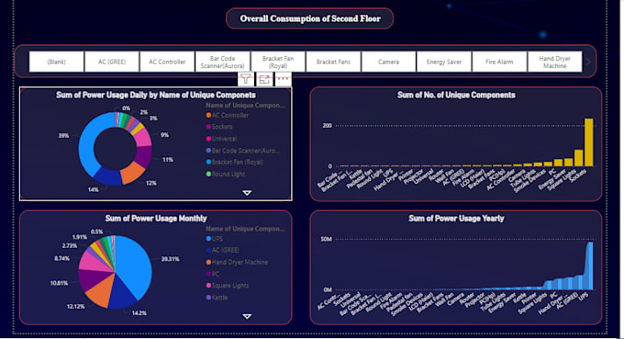Viewport: 624px width, 339px height.
Task: Click the UPS legend entry in the monthly chart
Action: point(215,239)
